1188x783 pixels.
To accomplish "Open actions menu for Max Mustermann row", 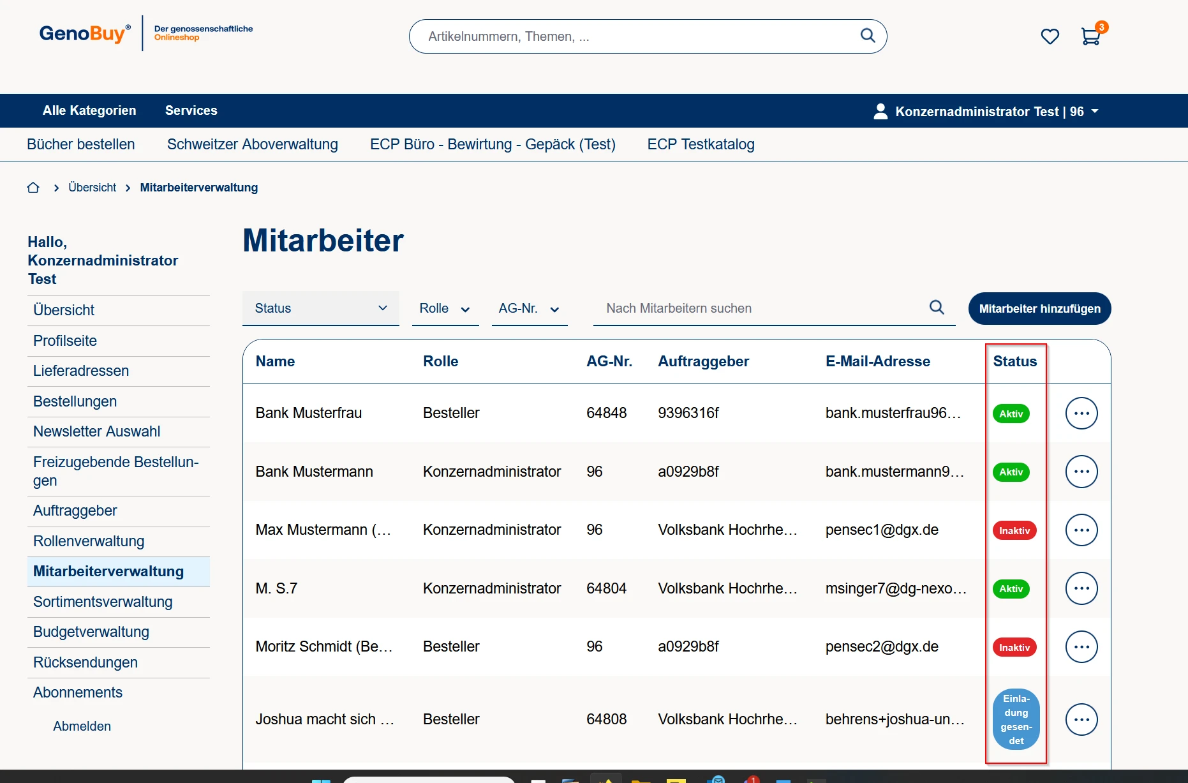I will [1081, 530].
